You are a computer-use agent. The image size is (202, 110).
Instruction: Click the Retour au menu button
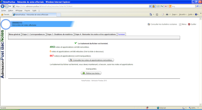pos(91,73)
